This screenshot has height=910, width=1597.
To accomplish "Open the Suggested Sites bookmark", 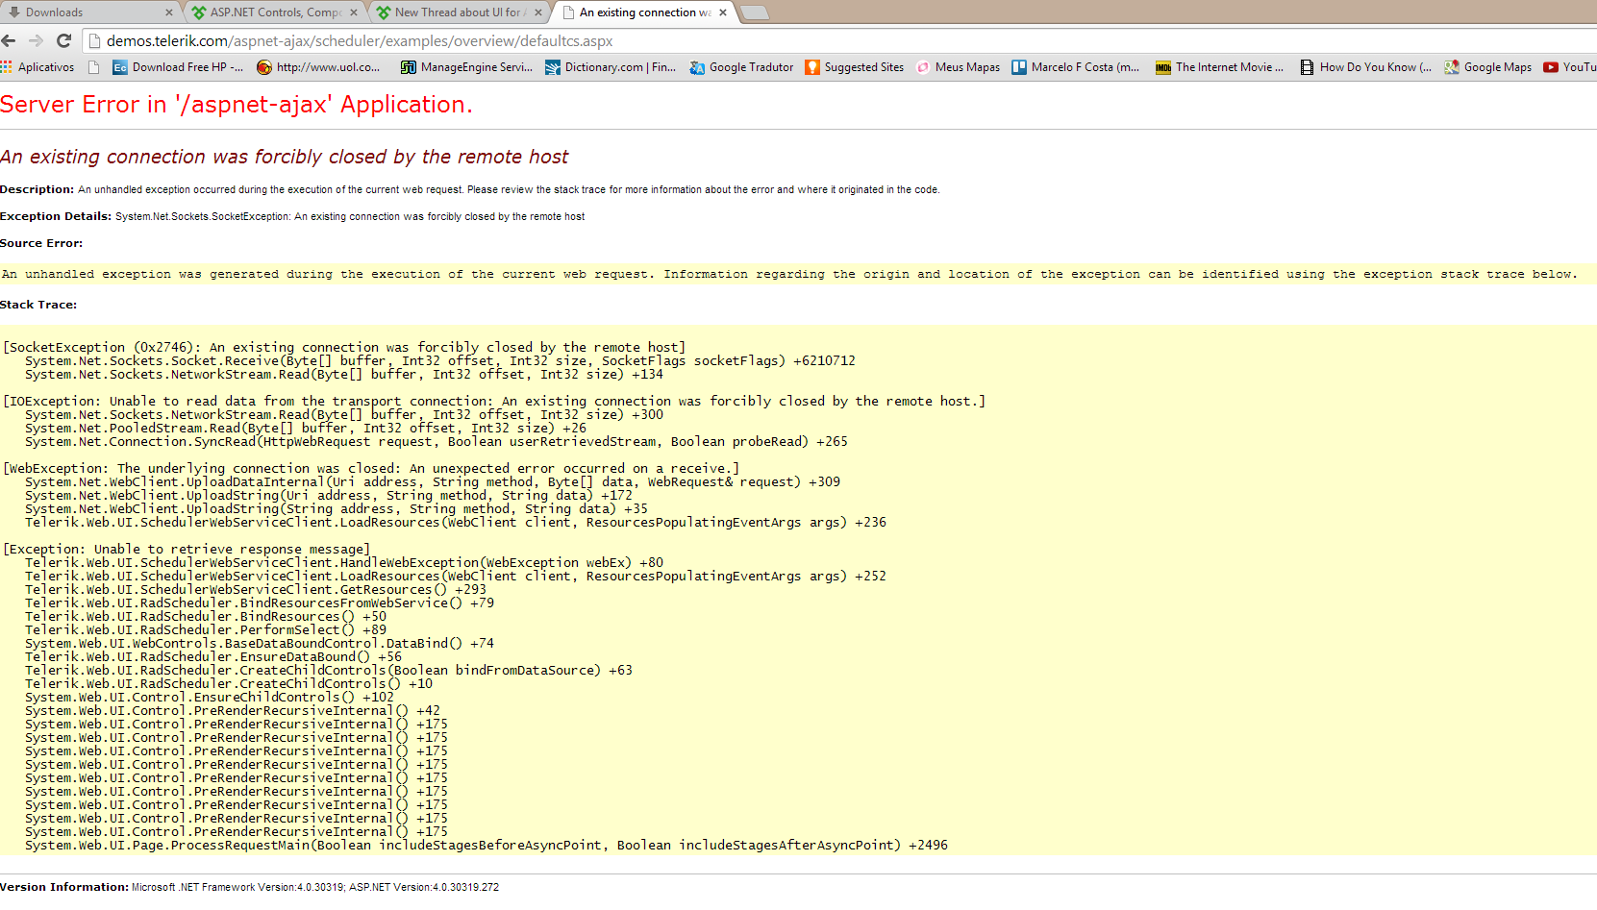I will pos(855,67).
